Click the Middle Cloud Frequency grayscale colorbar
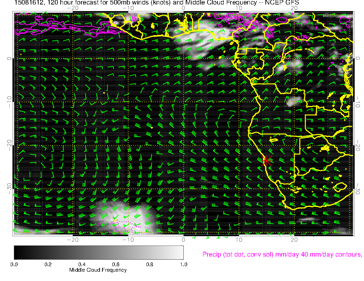Image resolution: width=364 pixels, height=281 pixels. [99, 252]
